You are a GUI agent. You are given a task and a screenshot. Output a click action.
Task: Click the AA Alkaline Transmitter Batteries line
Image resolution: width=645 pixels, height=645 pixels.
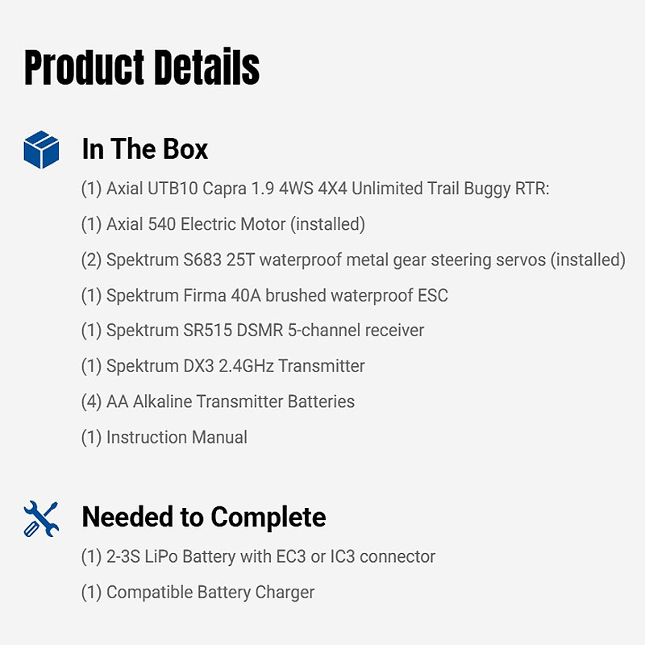(218, 402)
